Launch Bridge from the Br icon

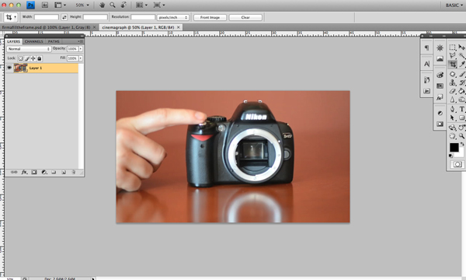44,5
